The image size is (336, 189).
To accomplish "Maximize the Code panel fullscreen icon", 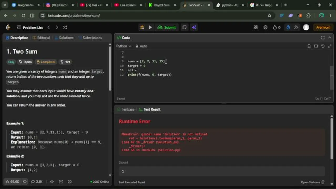I will pyautogui.click(x=323, y=38).
